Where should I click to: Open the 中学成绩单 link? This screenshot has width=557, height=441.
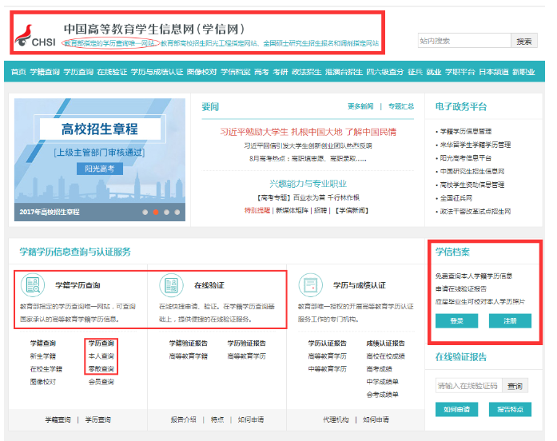[382, 382]
